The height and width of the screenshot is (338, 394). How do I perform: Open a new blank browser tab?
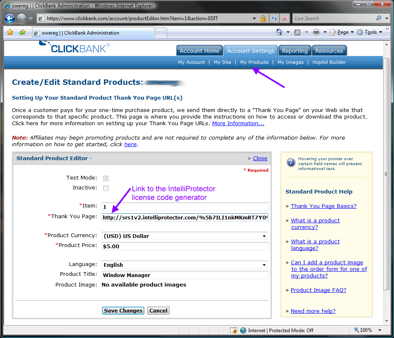click(x=161, y=33)
